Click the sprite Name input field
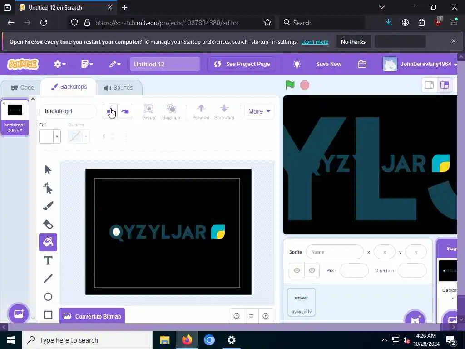Image resolution: width=465 pixels, height=349 pixels. (335, 252)
